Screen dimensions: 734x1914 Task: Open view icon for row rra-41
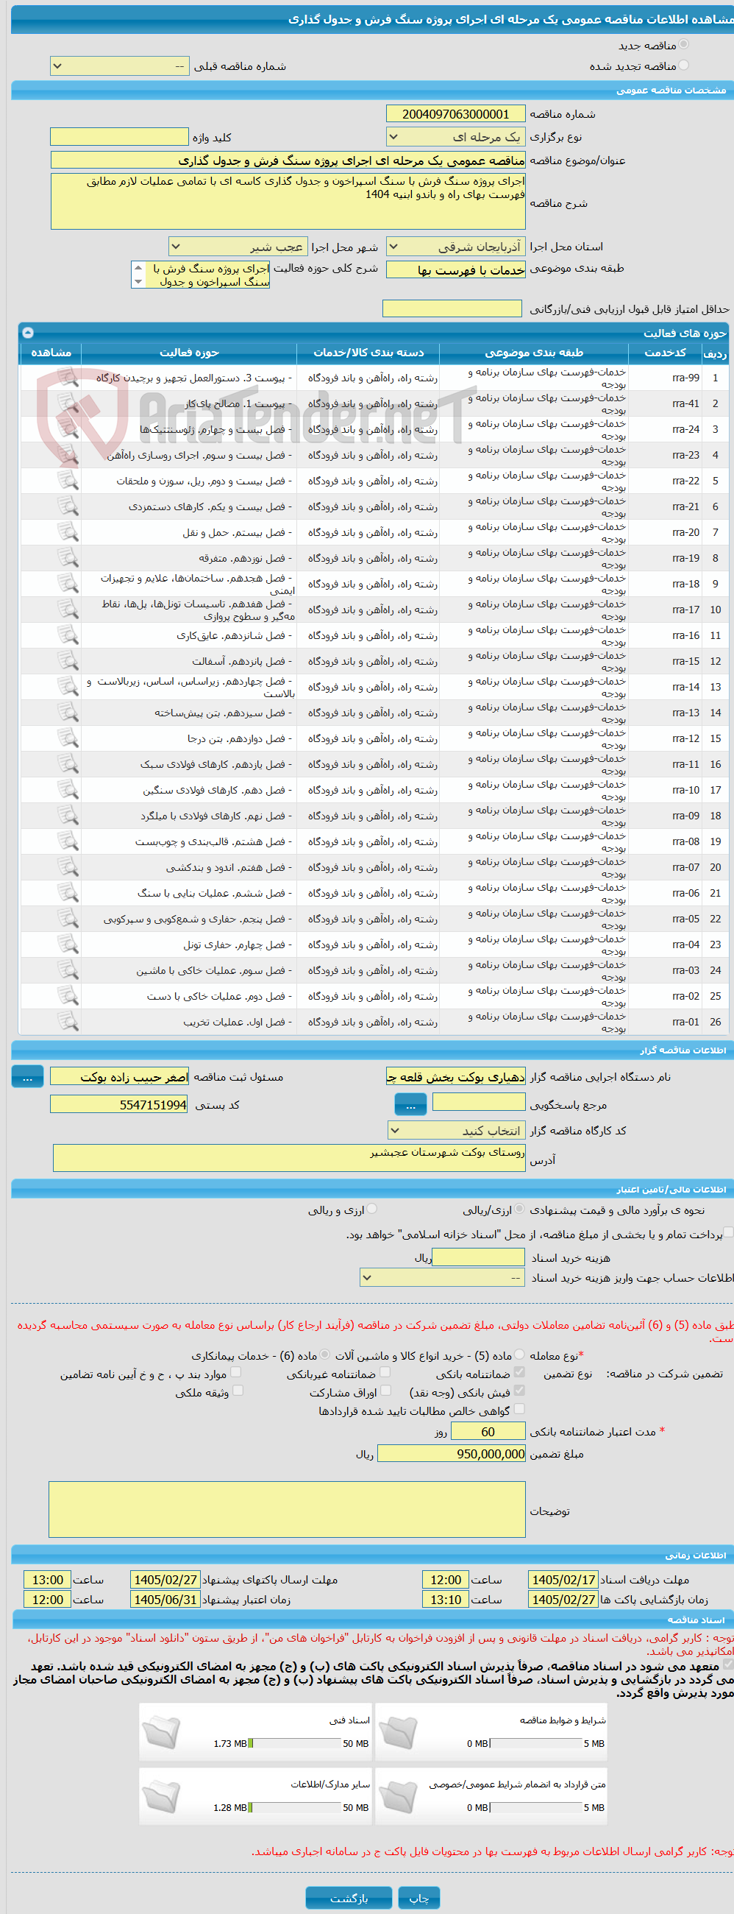coord(68,403)
